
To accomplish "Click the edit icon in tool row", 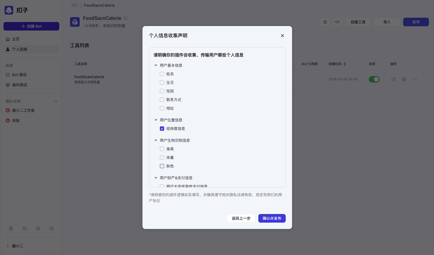I will (393, 79).
